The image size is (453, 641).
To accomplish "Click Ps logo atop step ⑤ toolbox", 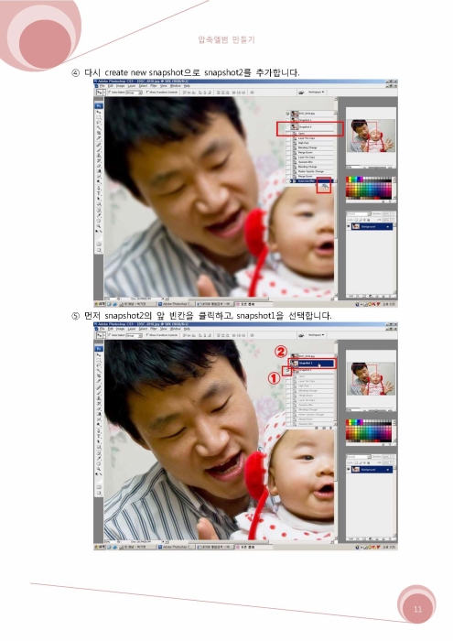I will pos(99,348).
